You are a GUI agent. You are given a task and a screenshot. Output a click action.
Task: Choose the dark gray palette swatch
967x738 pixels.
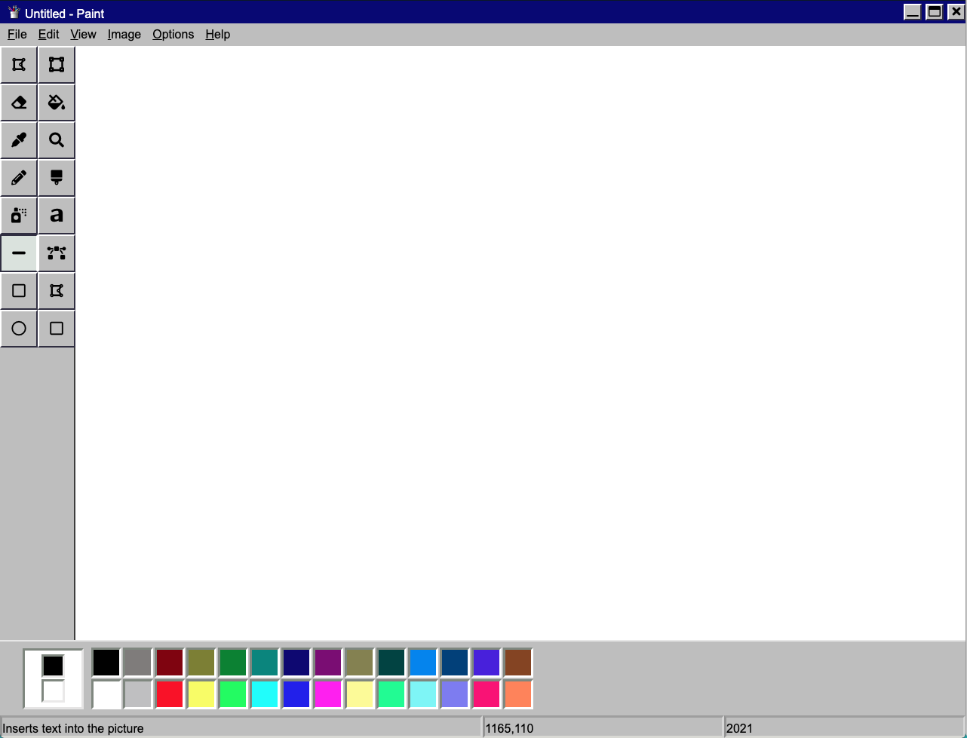tap(138, 663)
